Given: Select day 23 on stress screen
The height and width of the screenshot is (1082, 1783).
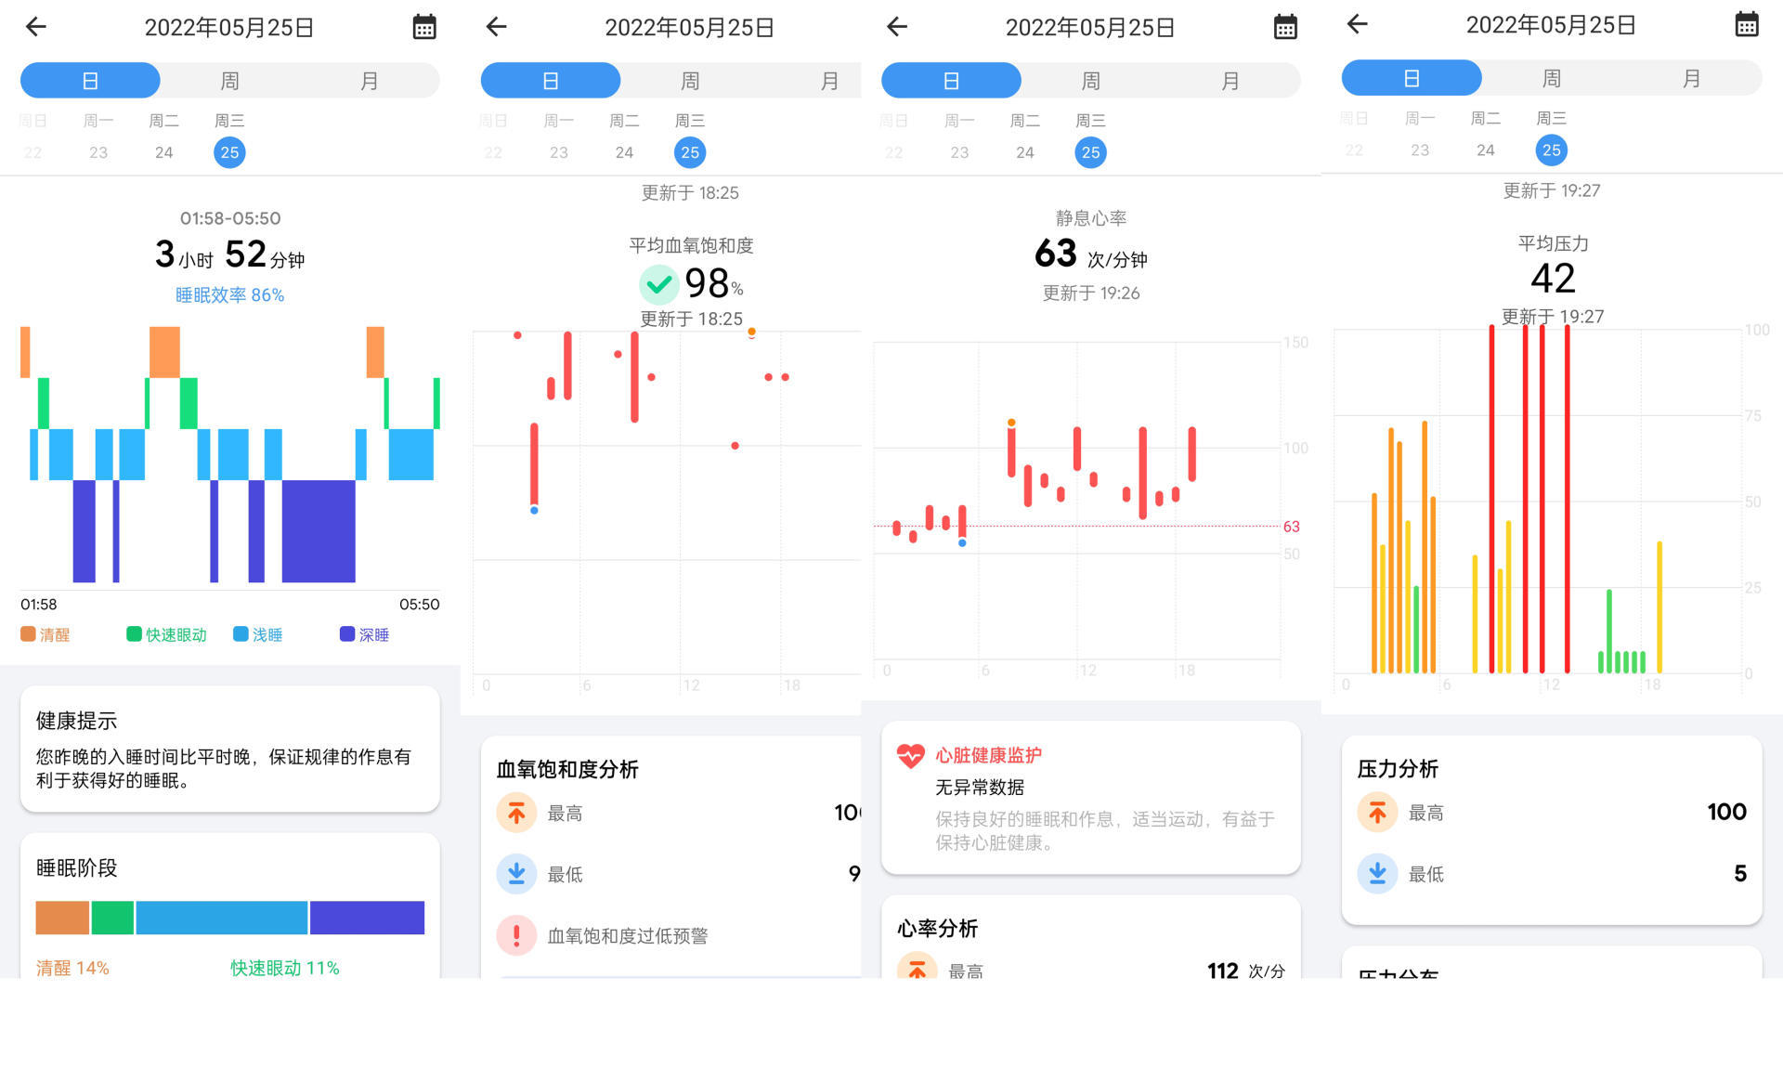Looking at the screenshot, I should pos(1420,150).
